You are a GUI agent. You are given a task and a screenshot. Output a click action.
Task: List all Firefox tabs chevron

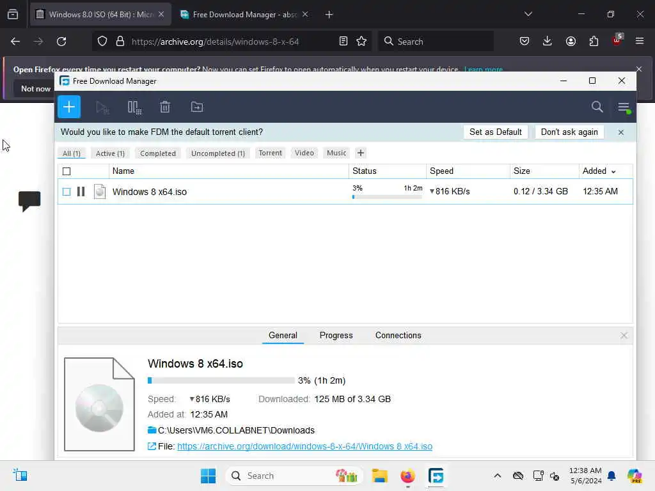pyautogui.click(x=528, y=14)
